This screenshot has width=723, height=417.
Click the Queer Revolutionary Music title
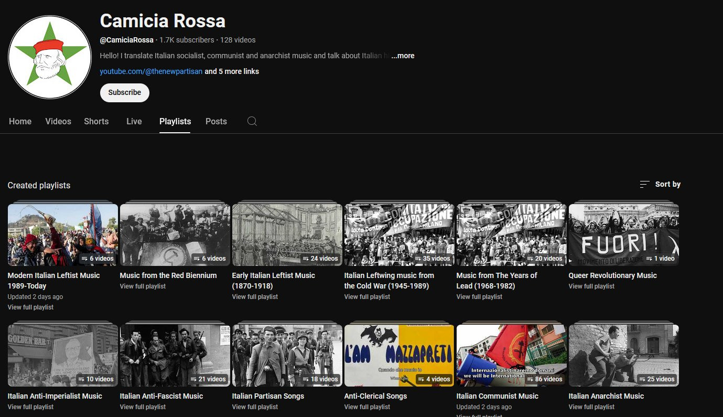[613, 275]
